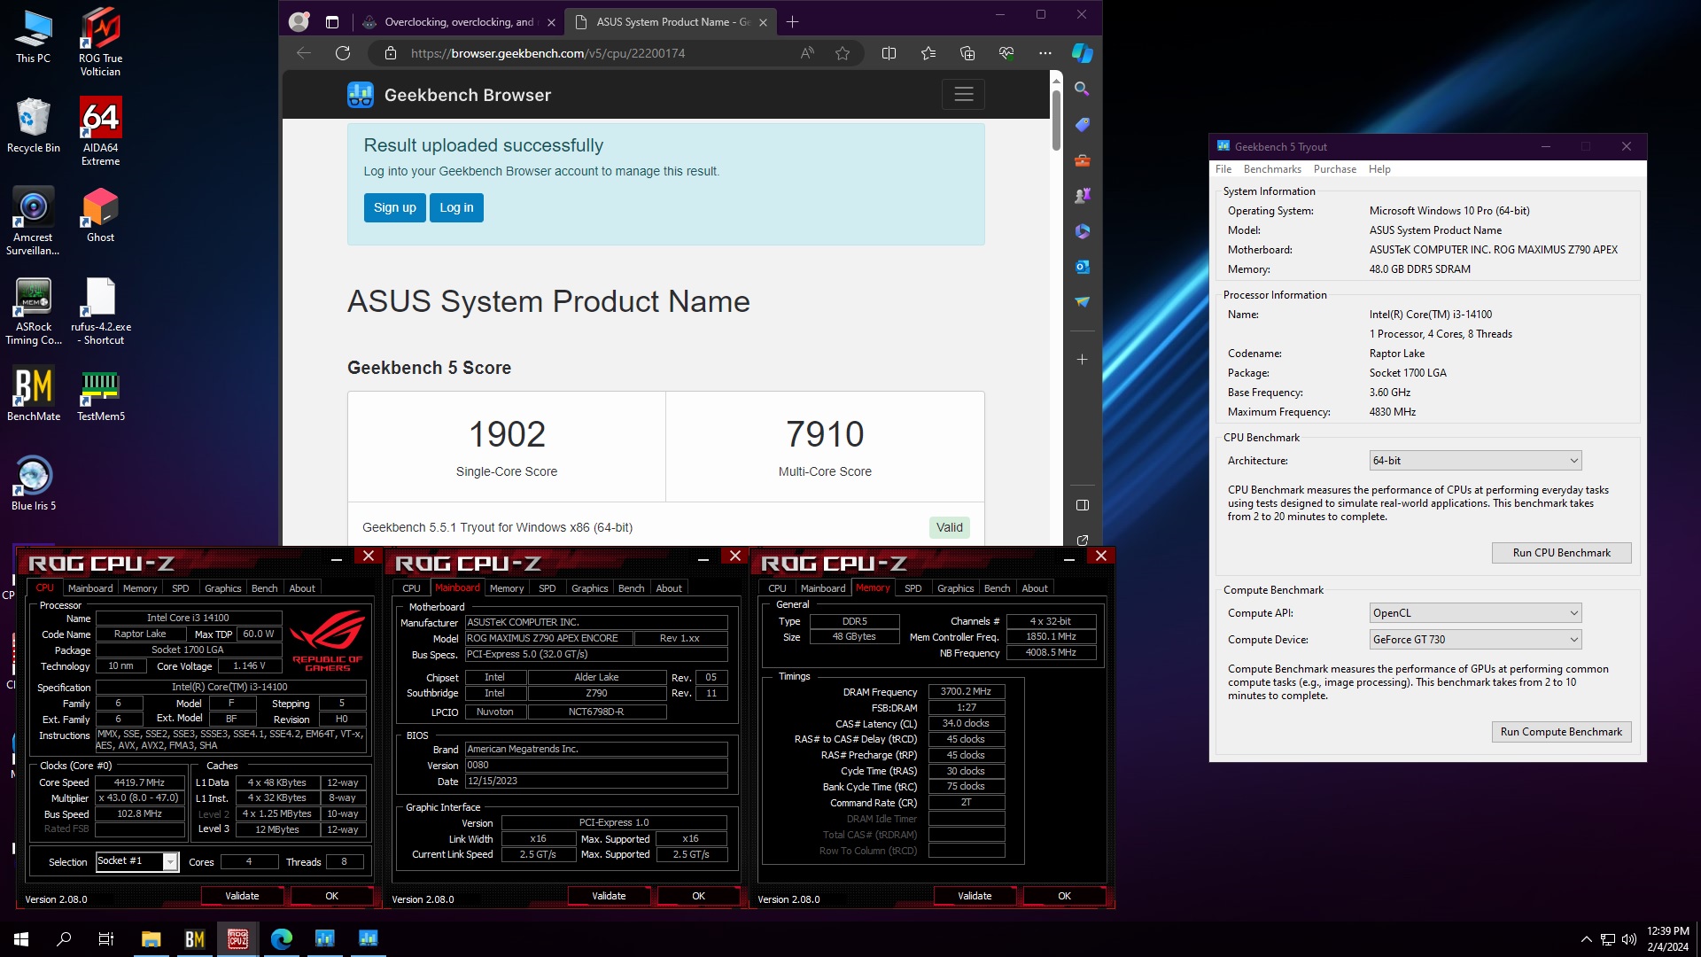Expand Compute Device GeForce GT 730 dropdown
1701x957 pixels.
pos(1475,640)
